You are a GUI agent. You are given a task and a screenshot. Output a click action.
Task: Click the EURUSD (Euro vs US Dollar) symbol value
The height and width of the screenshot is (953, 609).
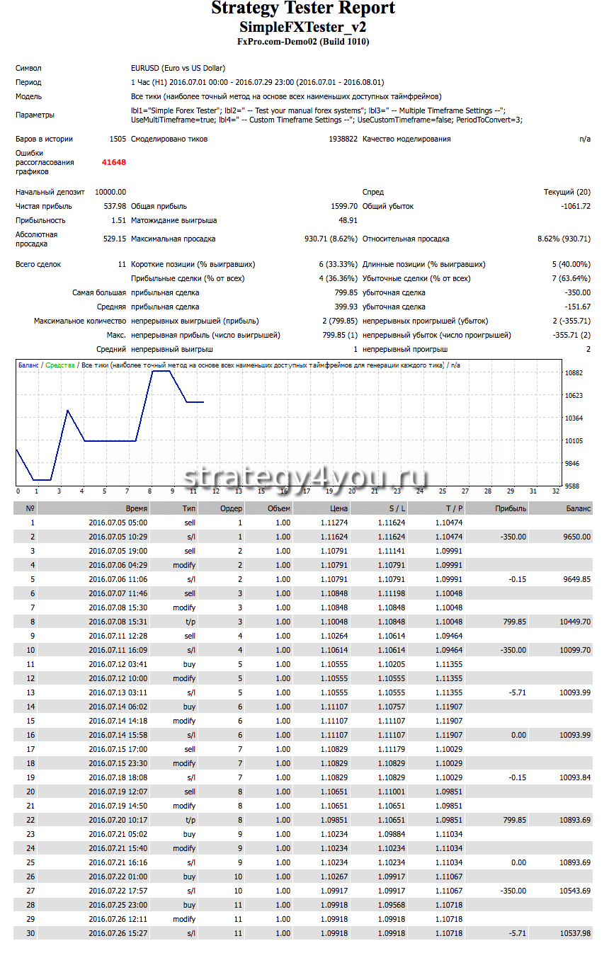178,69
